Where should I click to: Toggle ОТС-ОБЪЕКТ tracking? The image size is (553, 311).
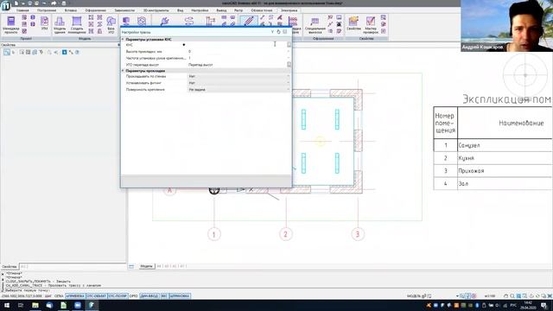point(97,296)
